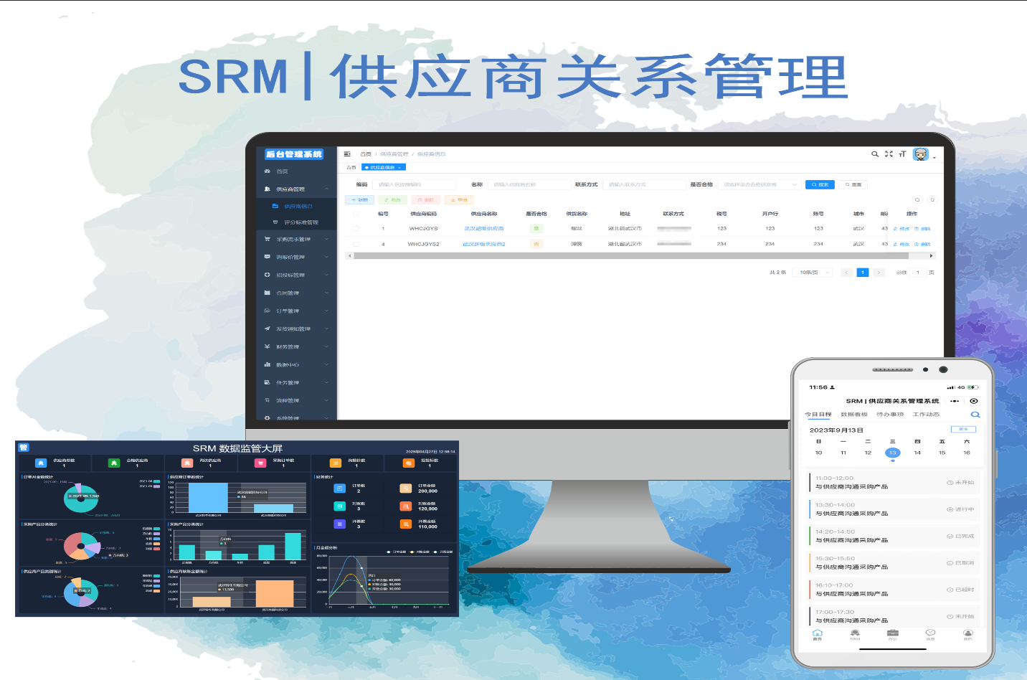1027x680 pixels.
Task: Collapse the admin sidebar using the hamburger icon
Action: click(347, 154)
